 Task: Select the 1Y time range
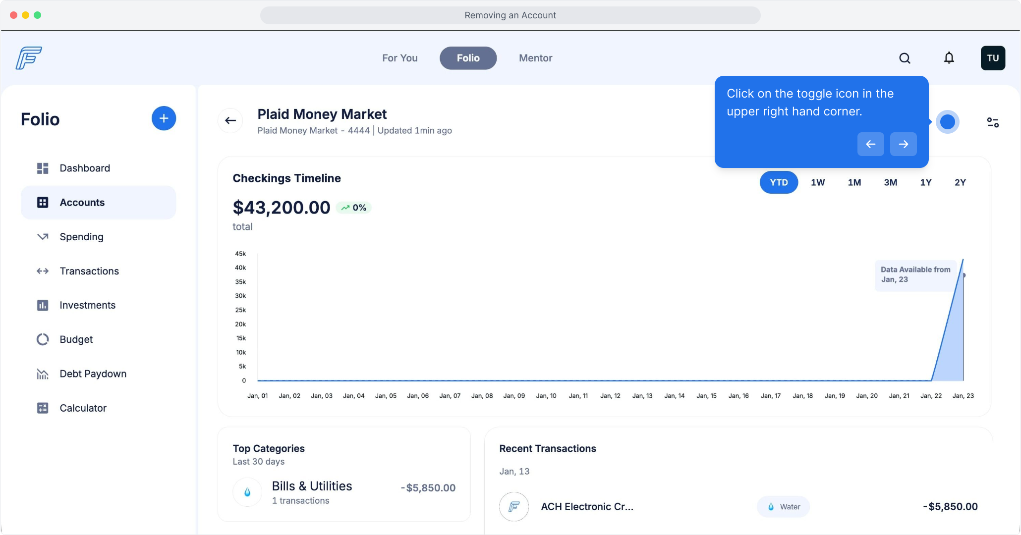click(x=926, y=182)
